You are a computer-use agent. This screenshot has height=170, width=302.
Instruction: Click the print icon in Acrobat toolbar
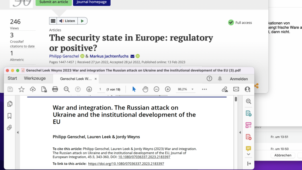pyautogui.click(x=55, y=89)
